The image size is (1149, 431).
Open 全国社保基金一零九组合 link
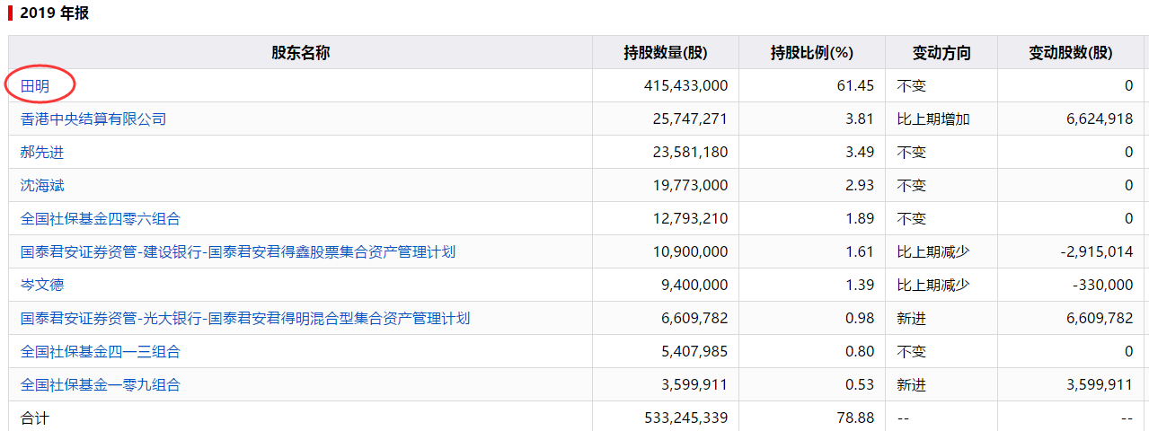coord(101,384)
